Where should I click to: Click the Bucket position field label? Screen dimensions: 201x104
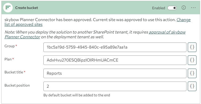coord(17,85)
